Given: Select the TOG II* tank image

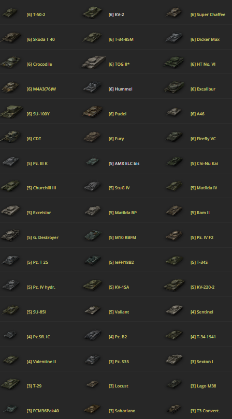Looking at the screenshot, I should coord(93,62).
